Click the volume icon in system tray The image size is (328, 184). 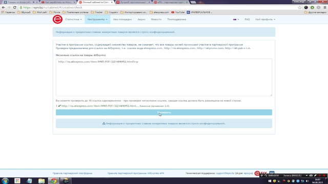pyautogui.click(x=307, y=181)
